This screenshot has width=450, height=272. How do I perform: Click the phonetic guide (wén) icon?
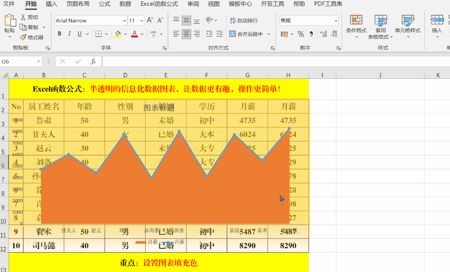[154, 34]
